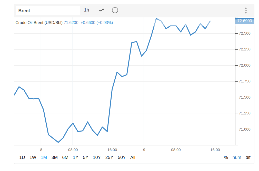Click the Brent symbol search field
259x171 pixels.
pos(48,11)
